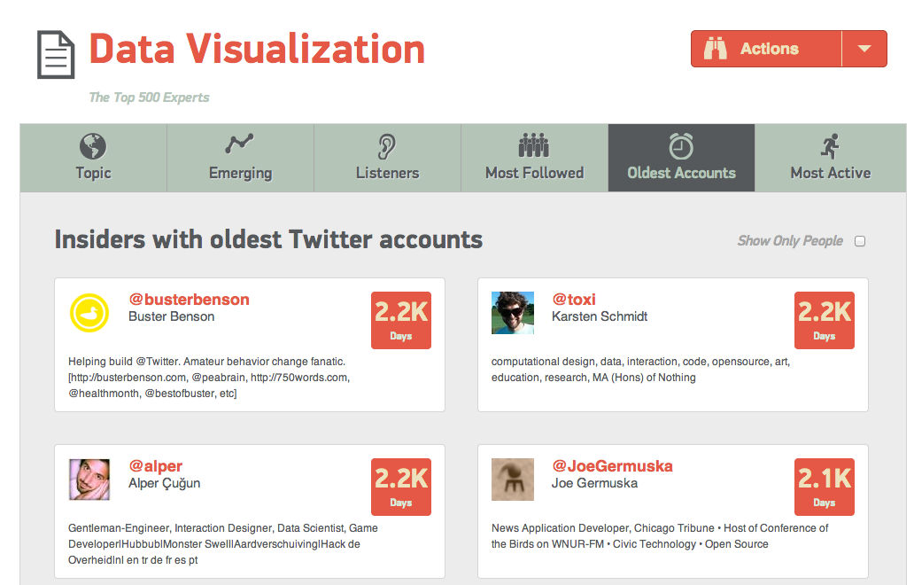914x585 pixels.
Task: Enable the Show Only People checkbox
Action: click(859, 241)
